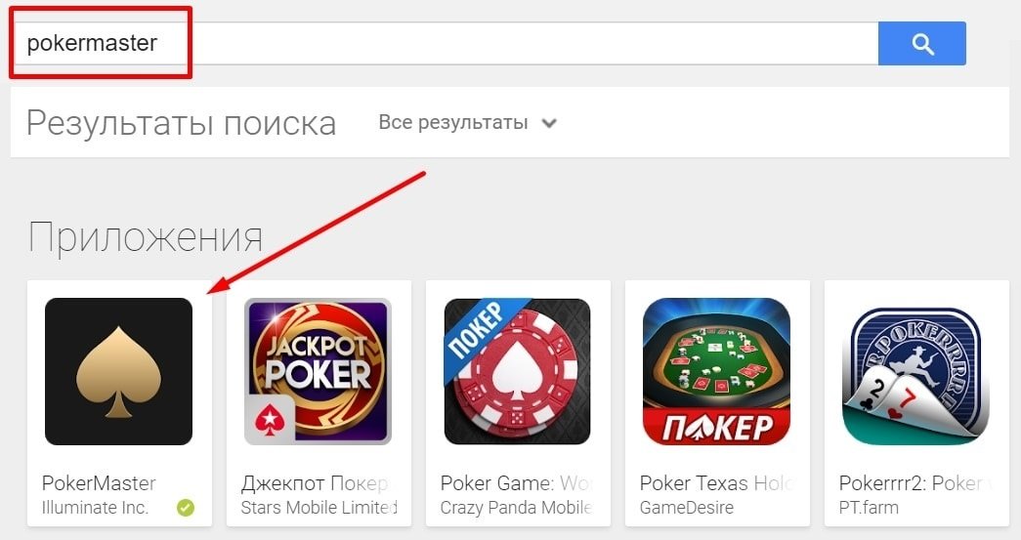Open the Illuminate Inc. developer link
1021x540 pixels.
95,508
